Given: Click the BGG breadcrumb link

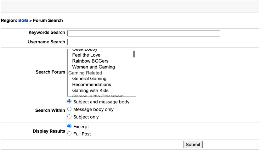Looking at the screenshot, I should (x=23, y=20).
